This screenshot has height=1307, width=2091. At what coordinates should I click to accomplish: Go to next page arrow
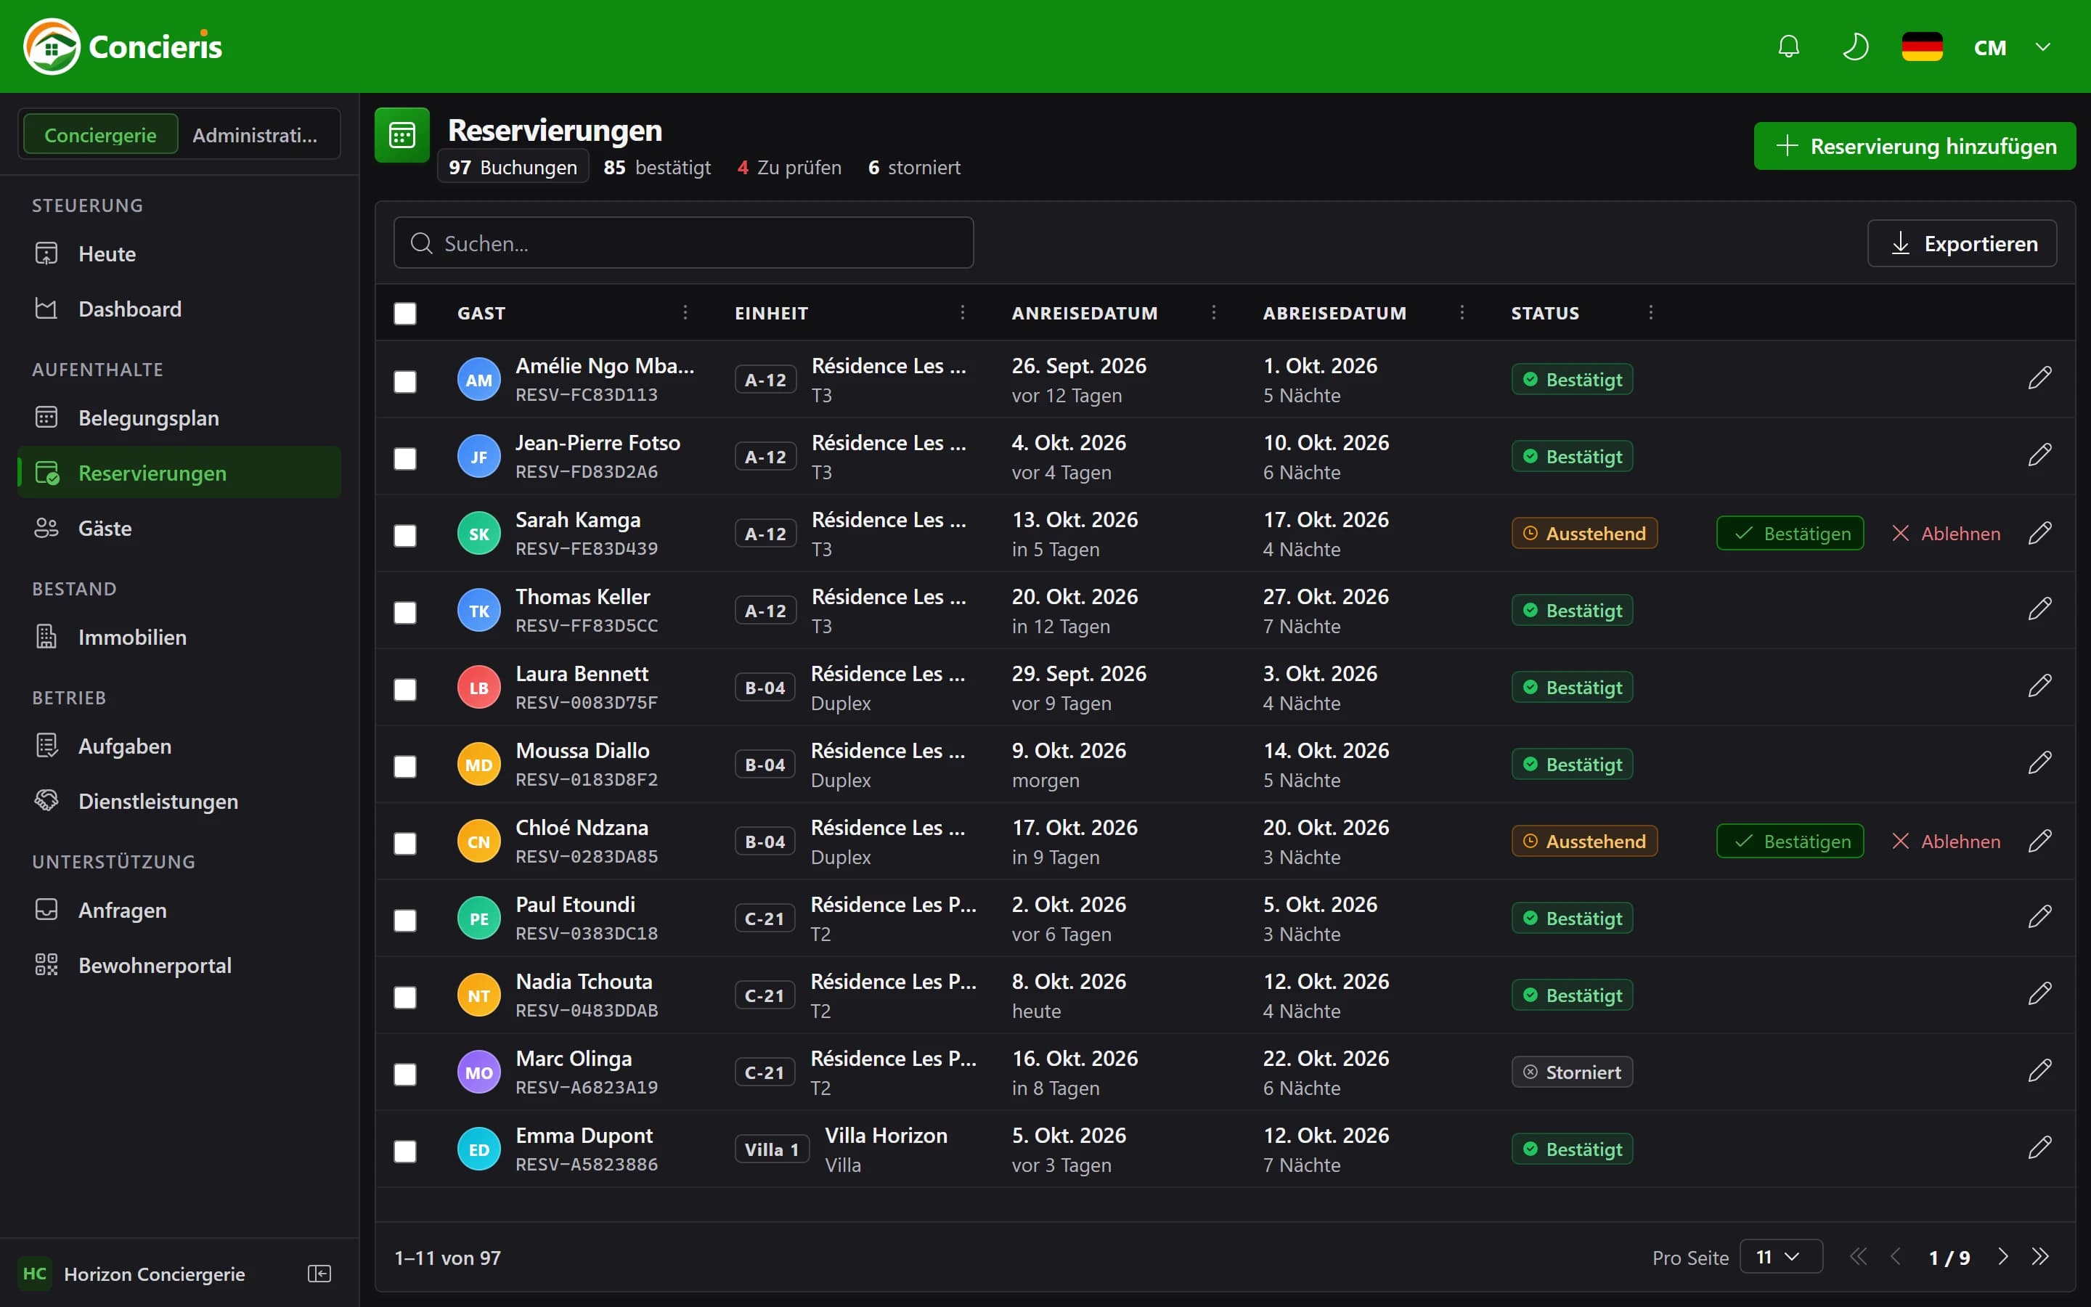click(x=2002, y=1257)
